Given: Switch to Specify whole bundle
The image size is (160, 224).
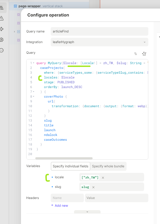Looking at the screenshot, I should tap(108, 166).
